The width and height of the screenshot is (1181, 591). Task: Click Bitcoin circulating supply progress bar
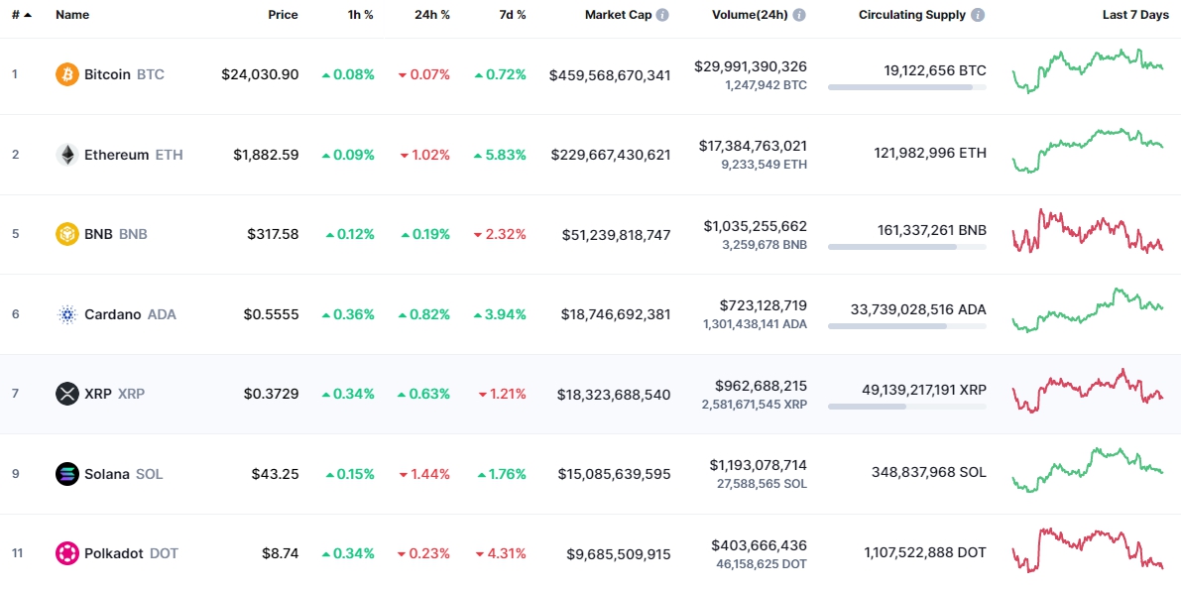[x=907, y=87]
